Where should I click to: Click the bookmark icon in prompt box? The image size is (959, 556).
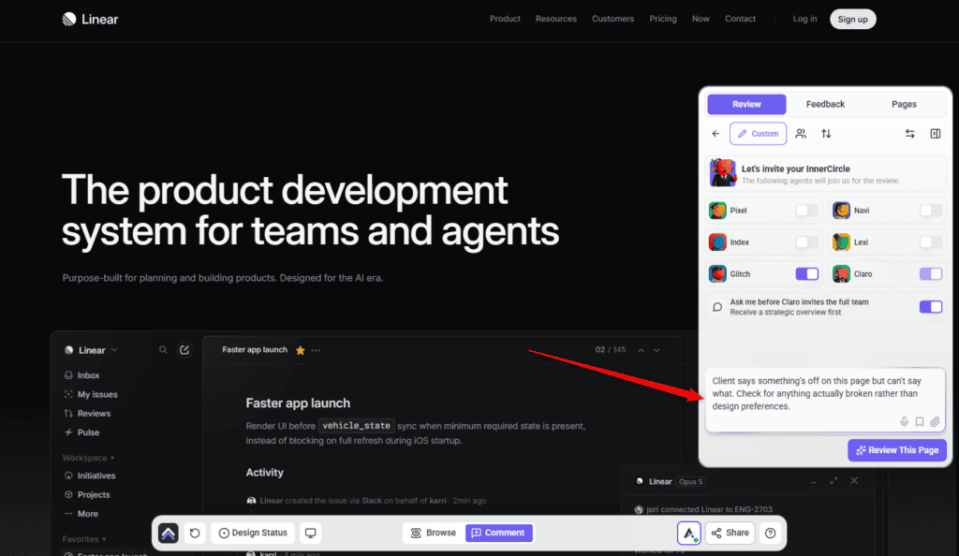tap(920, 421)
